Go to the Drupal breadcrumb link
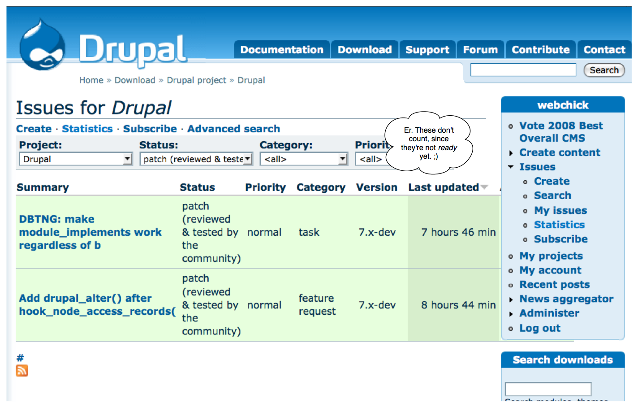The image size is (638, 408). [x=251, y=80]
